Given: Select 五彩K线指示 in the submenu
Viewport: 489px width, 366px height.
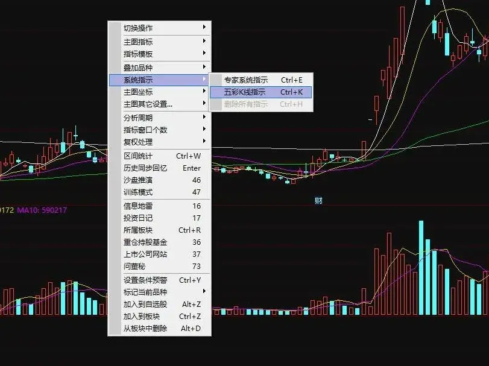Looking at the screenshot, I should 260,92.
